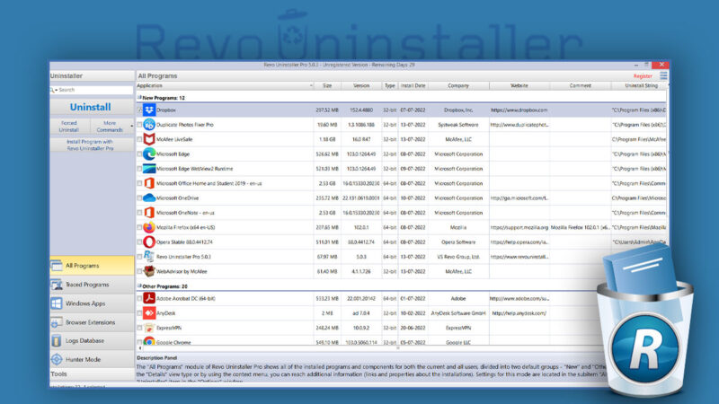The width and height of the screenshot is (719, 404).
Task: Uncheck the Dropbox checkbox
Action: [x=139, y=110]
